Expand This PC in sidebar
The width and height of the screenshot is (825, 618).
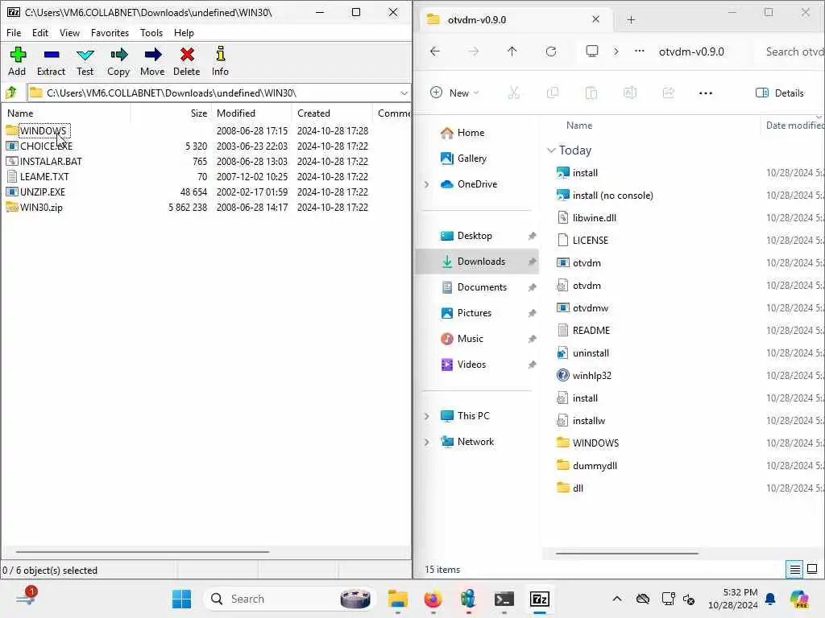click(x=427, y=416)
